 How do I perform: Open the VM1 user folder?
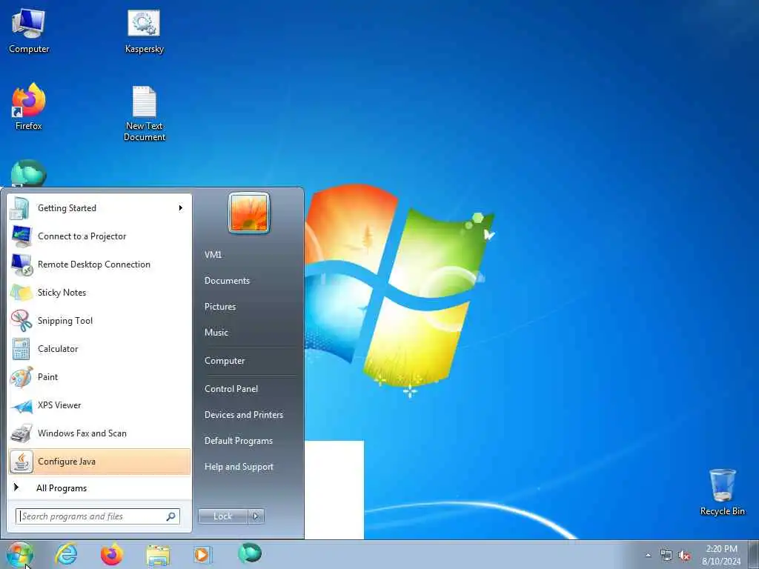[213, 255]
